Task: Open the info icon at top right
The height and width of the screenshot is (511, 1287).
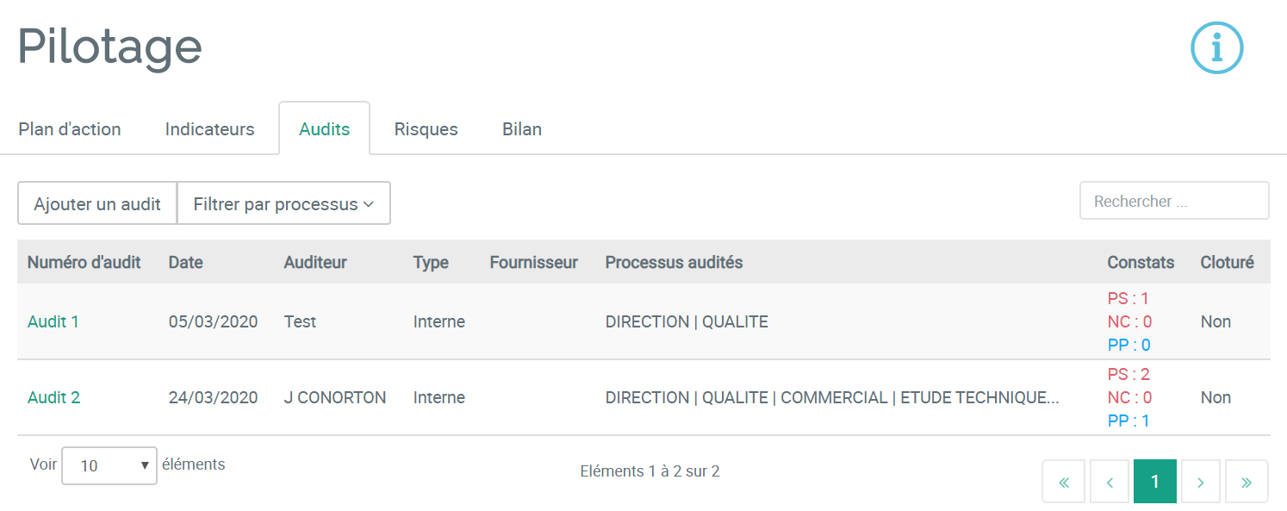Action: [x=1216, y=47]
